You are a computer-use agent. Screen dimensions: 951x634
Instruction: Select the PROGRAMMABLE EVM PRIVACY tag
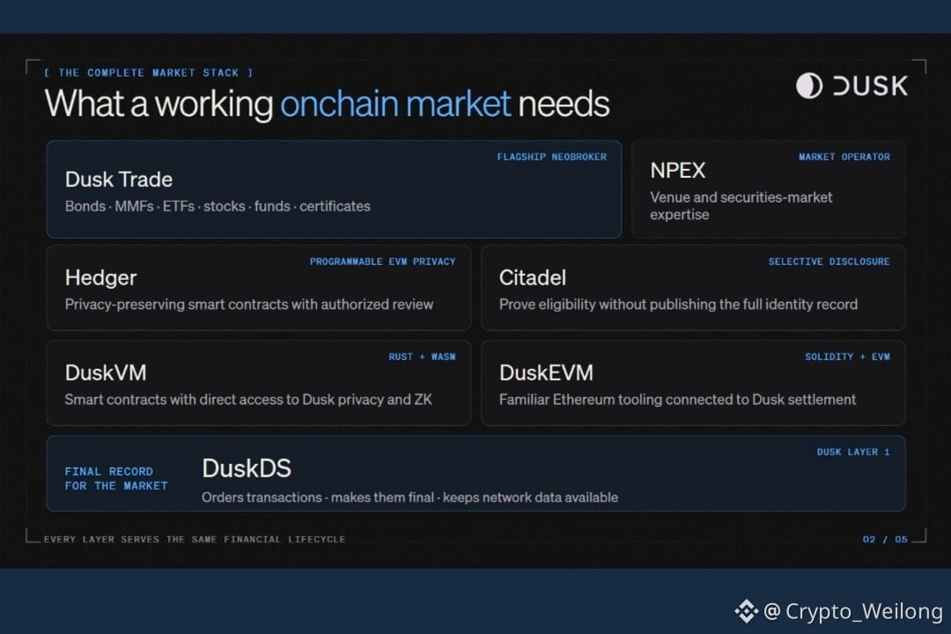pos(383,262)
